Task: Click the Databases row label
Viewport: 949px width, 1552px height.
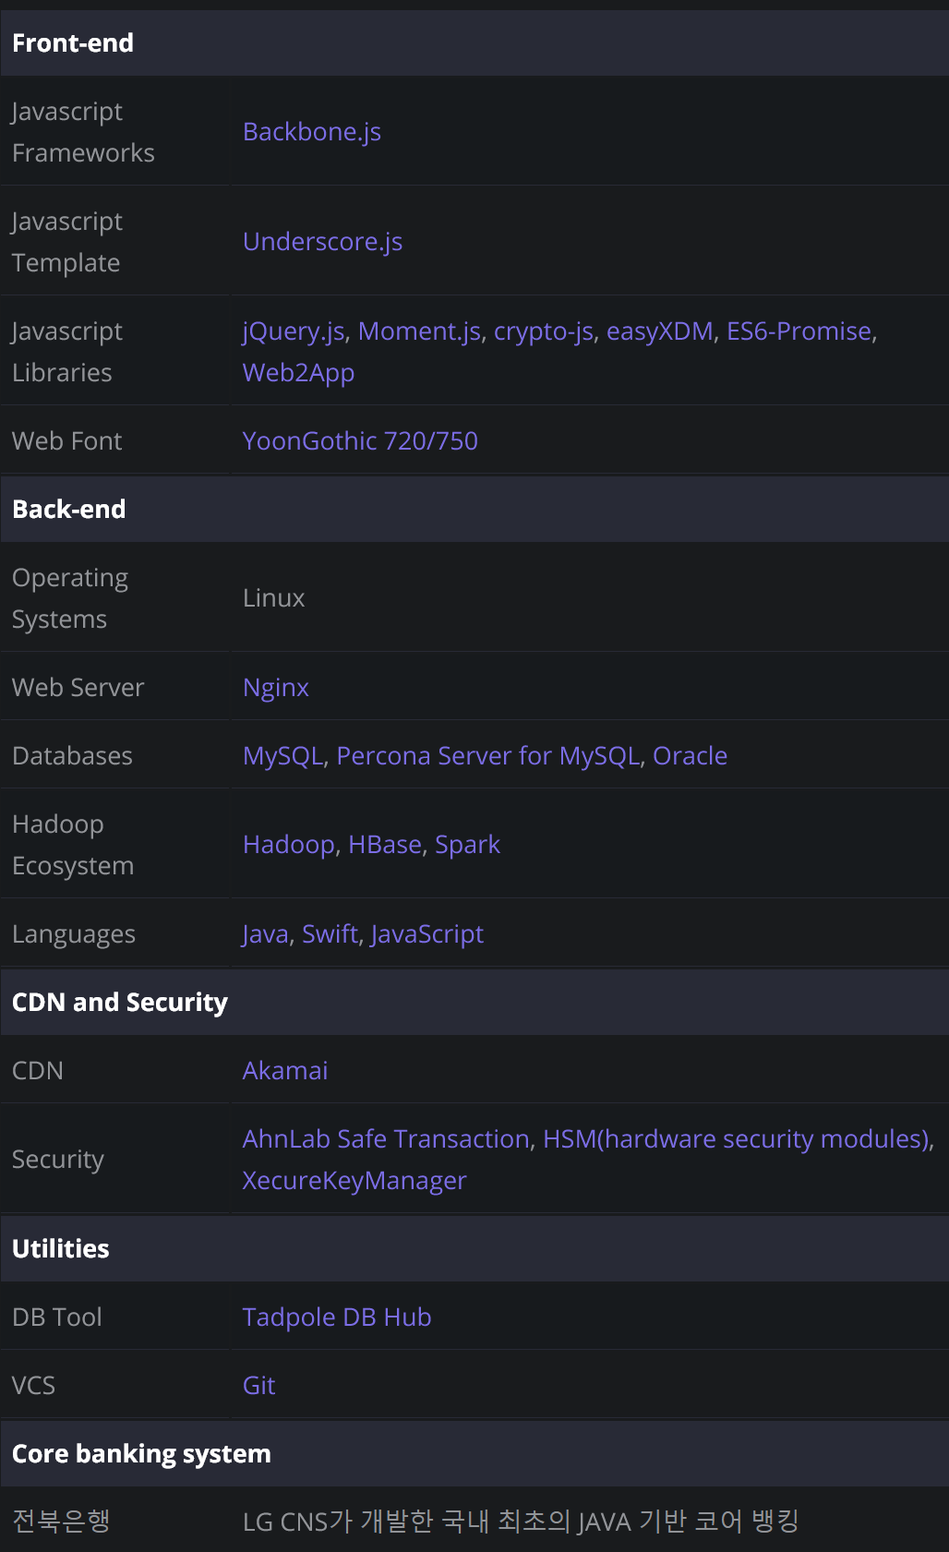Action: [72, 756]
